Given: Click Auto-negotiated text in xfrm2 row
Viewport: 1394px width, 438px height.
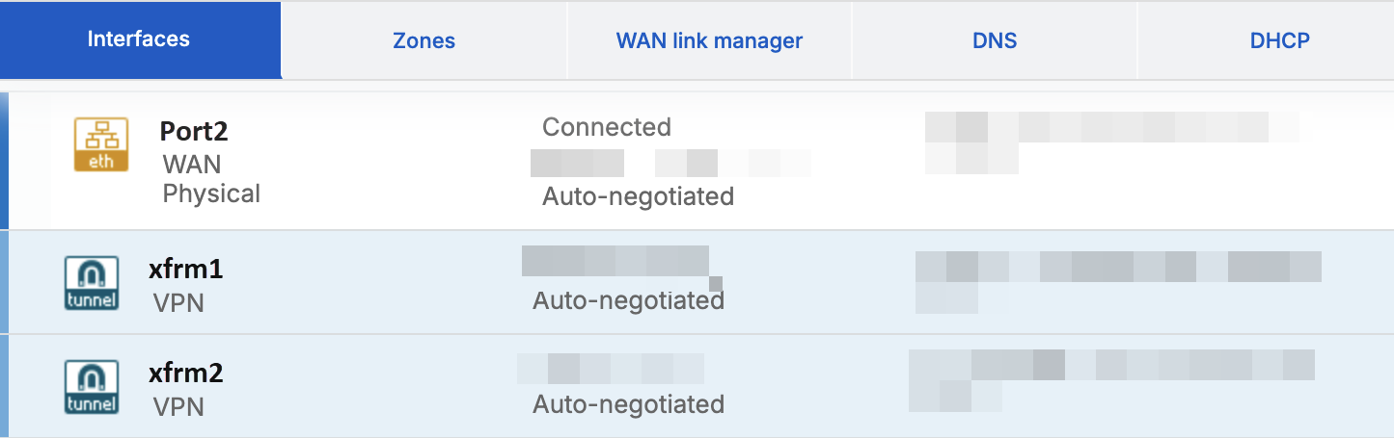Looking at the screenshot, I should click(x=628, y=404).
